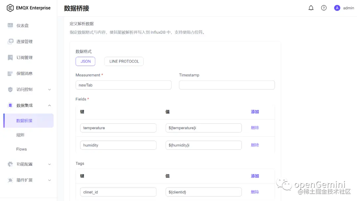Open the admin avatar icon
The width and height of the screenshot is (357, 201).
tap(337, 8)
